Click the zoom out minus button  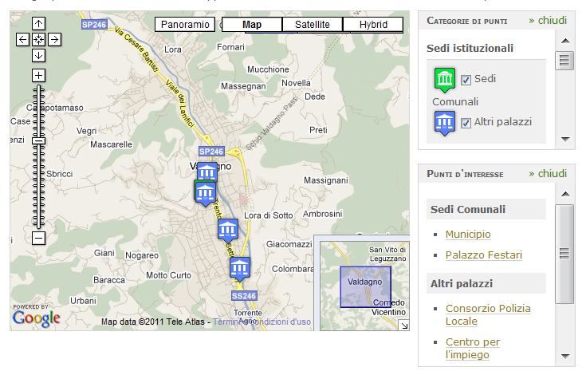tap(38, 238)
